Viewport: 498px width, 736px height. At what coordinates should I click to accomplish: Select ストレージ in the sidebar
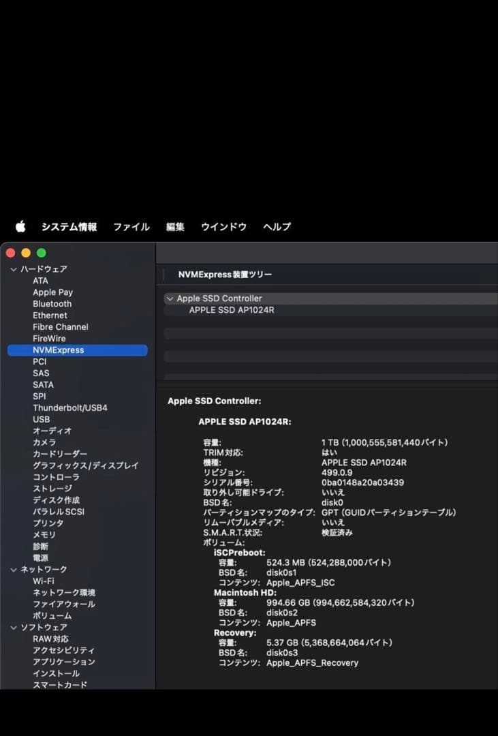tap(52, 489)
